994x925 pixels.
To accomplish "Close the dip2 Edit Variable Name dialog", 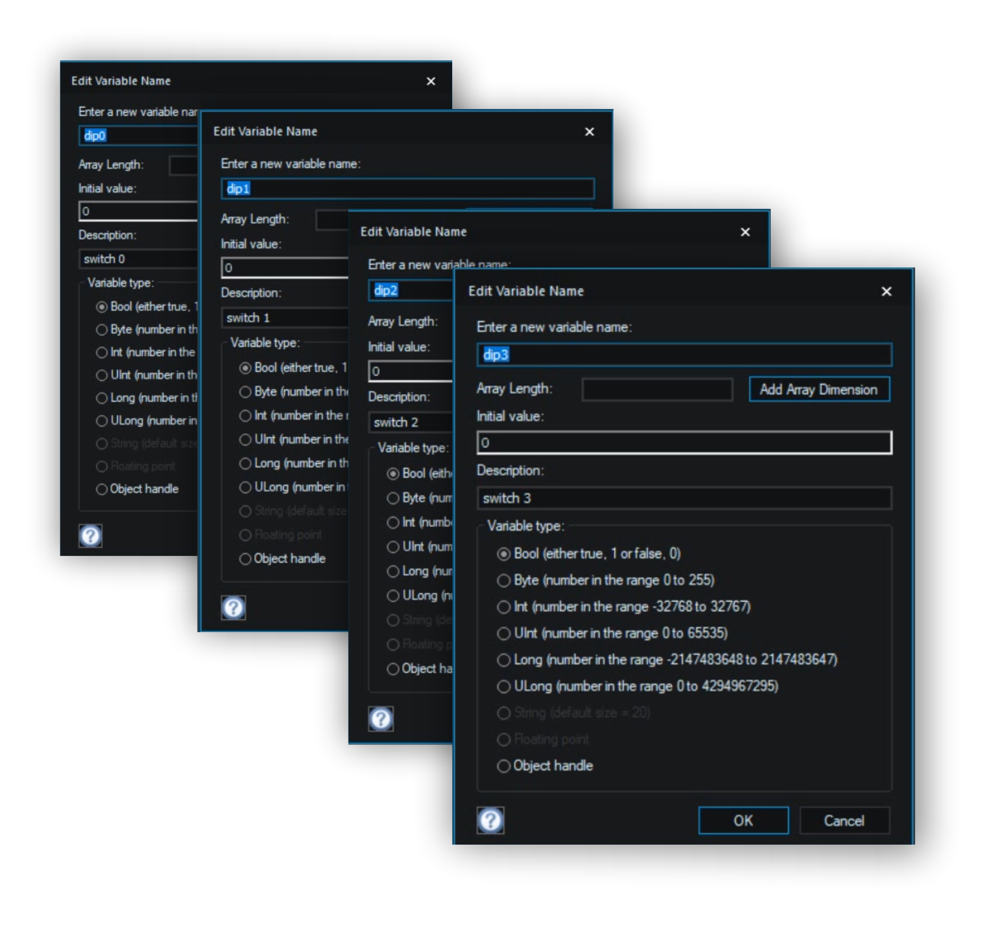I will pos(745,232).
